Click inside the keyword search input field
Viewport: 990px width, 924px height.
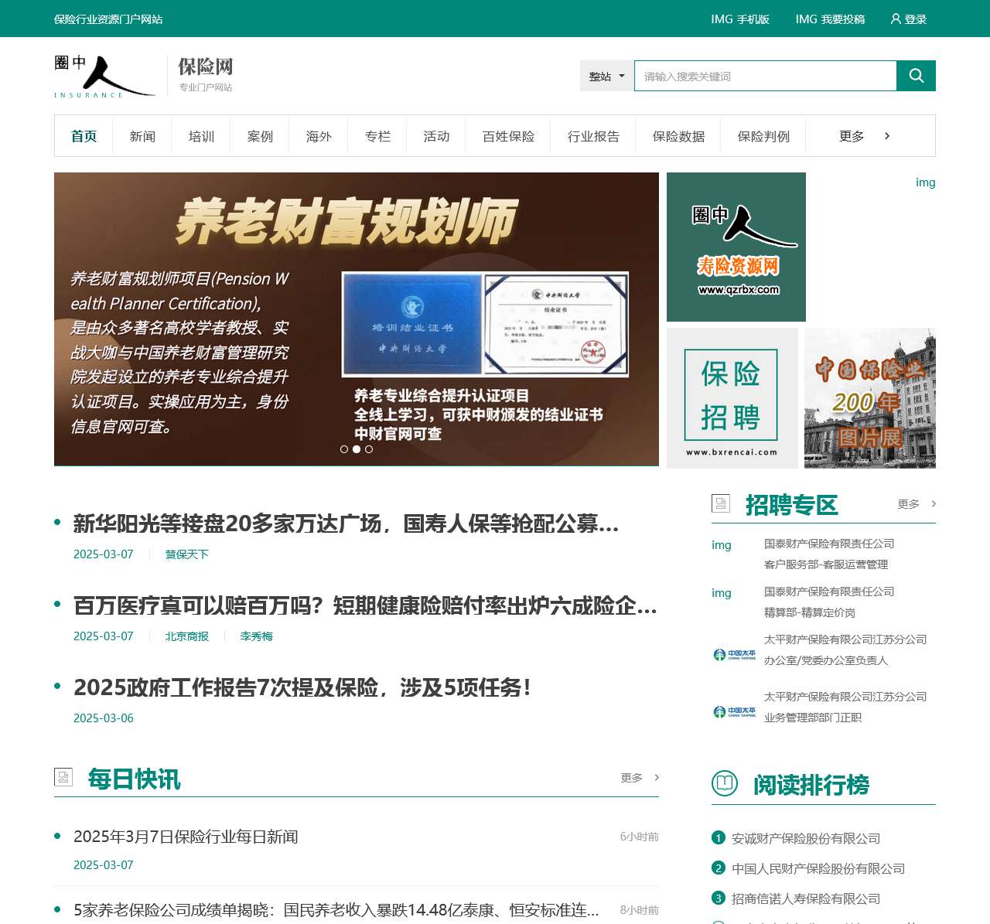click(765, 76)
